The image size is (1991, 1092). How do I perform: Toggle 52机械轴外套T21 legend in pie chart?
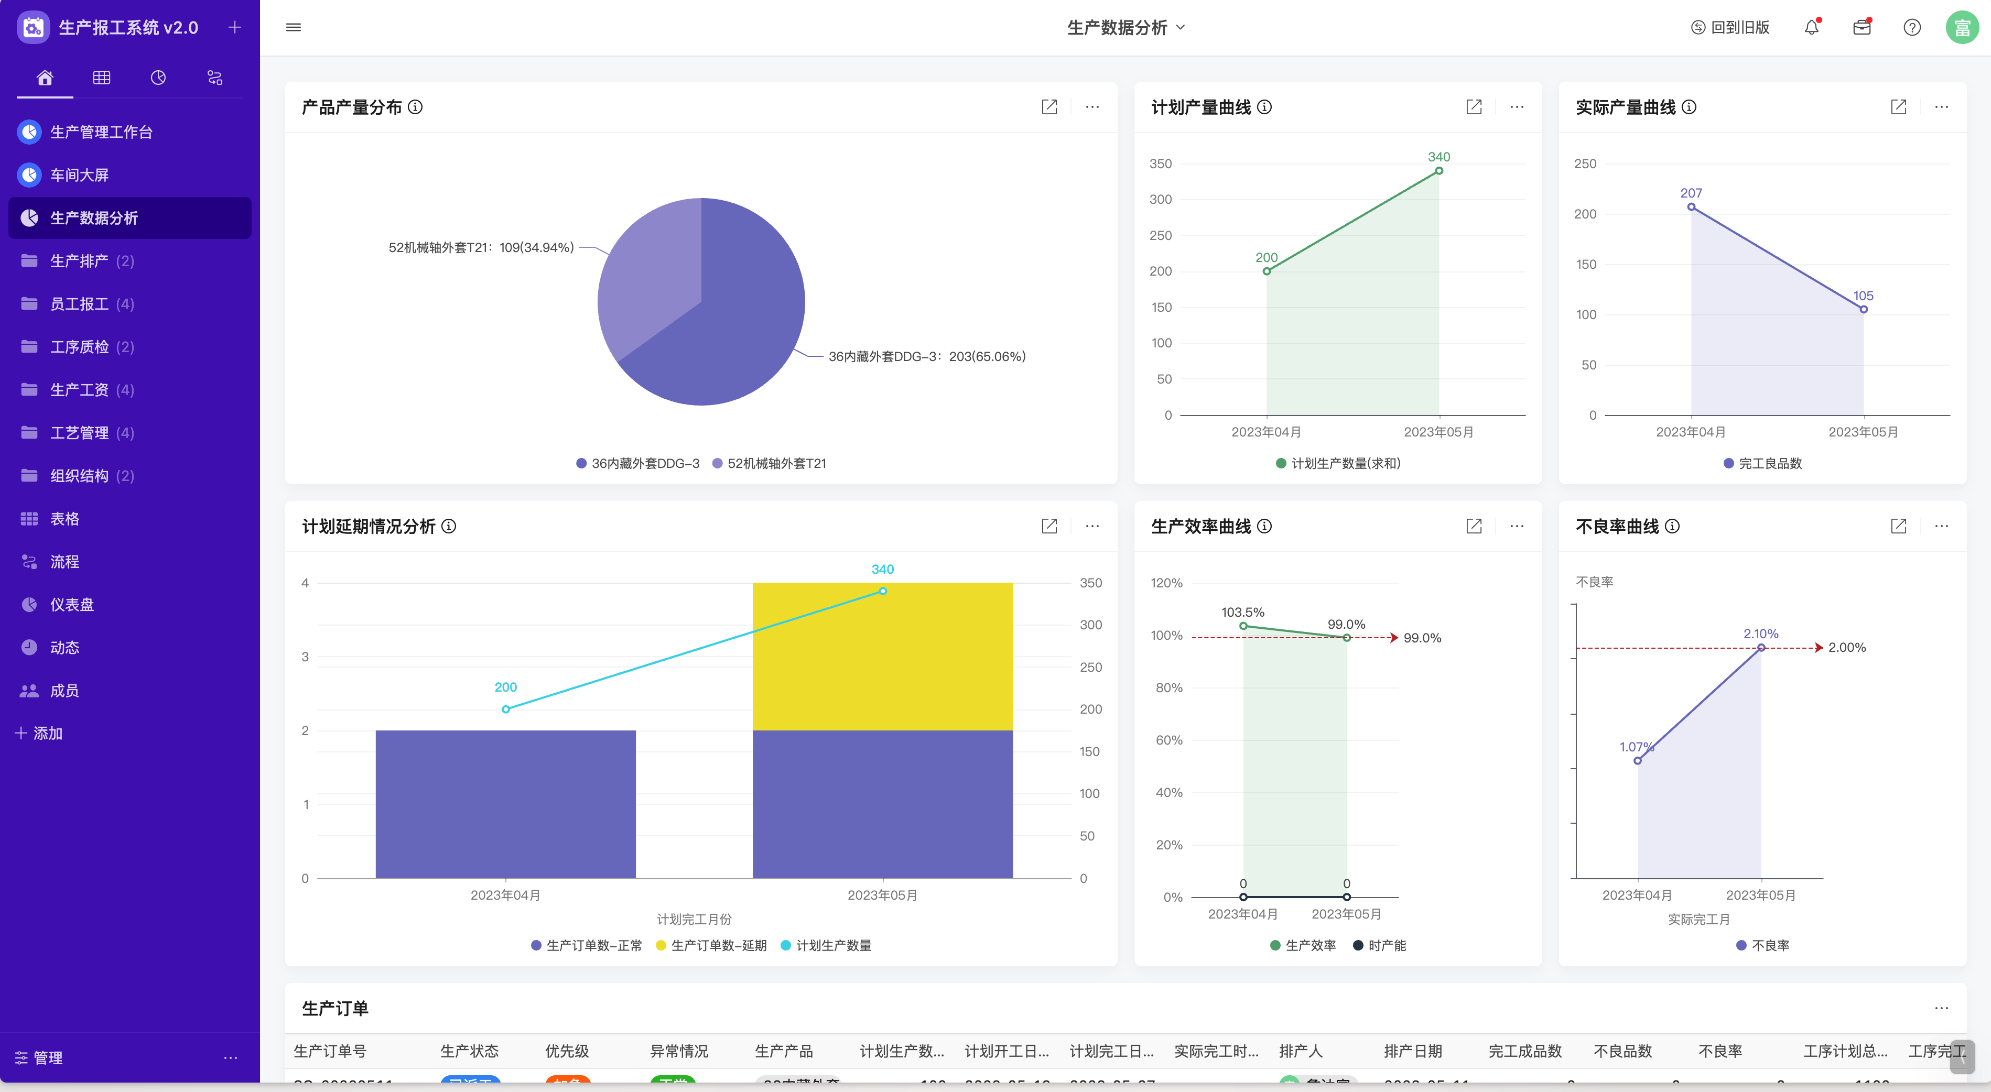[769, 464]
